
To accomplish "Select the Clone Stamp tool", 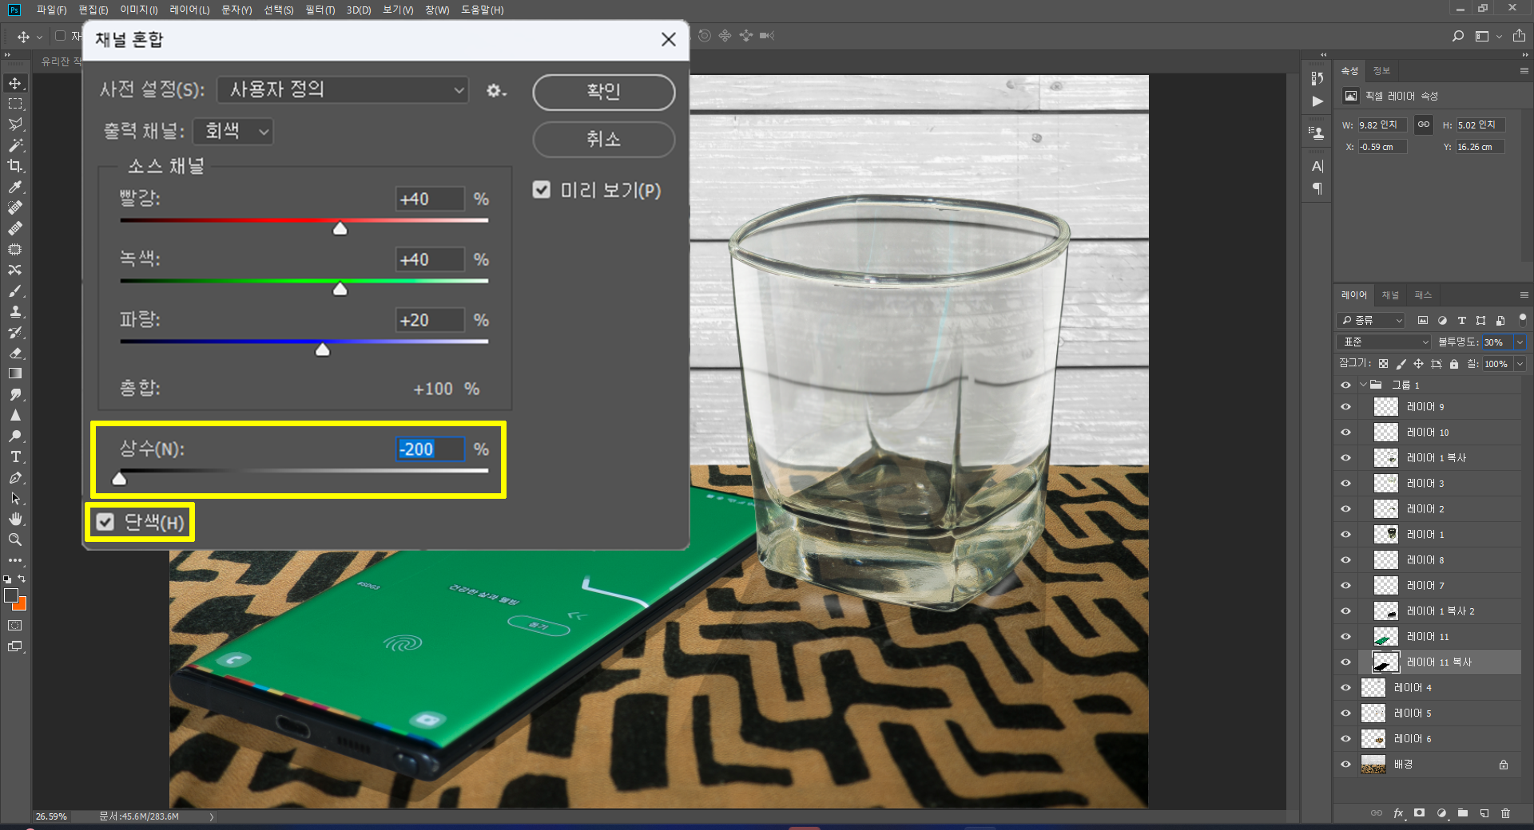I will 15,311.
